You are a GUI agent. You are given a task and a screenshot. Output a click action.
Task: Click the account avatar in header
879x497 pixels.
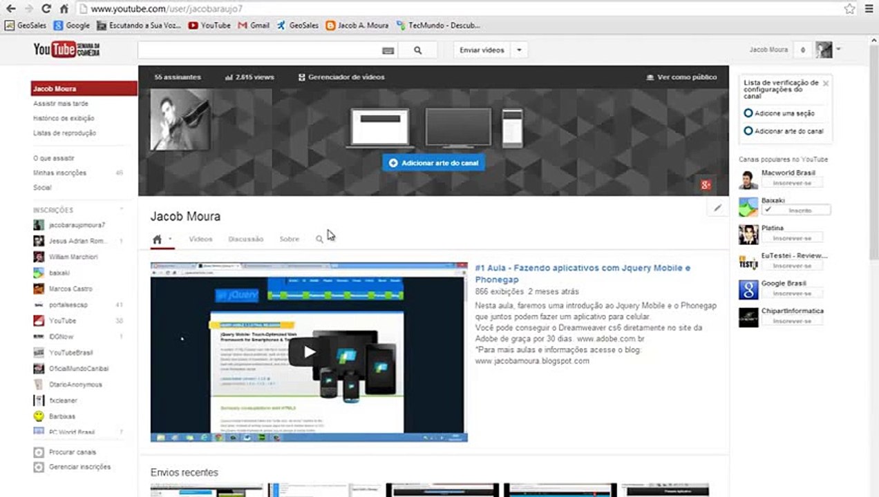[x=824, y=50]
